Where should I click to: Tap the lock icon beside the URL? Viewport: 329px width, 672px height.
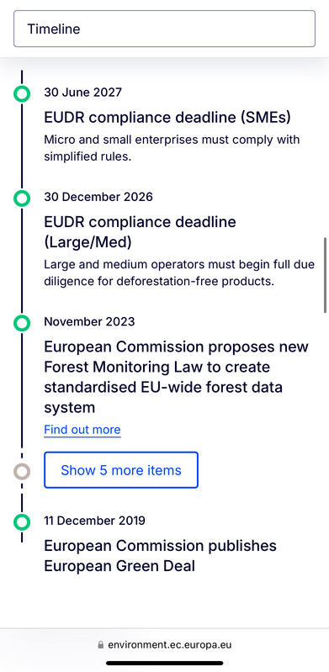coord(101,644)
